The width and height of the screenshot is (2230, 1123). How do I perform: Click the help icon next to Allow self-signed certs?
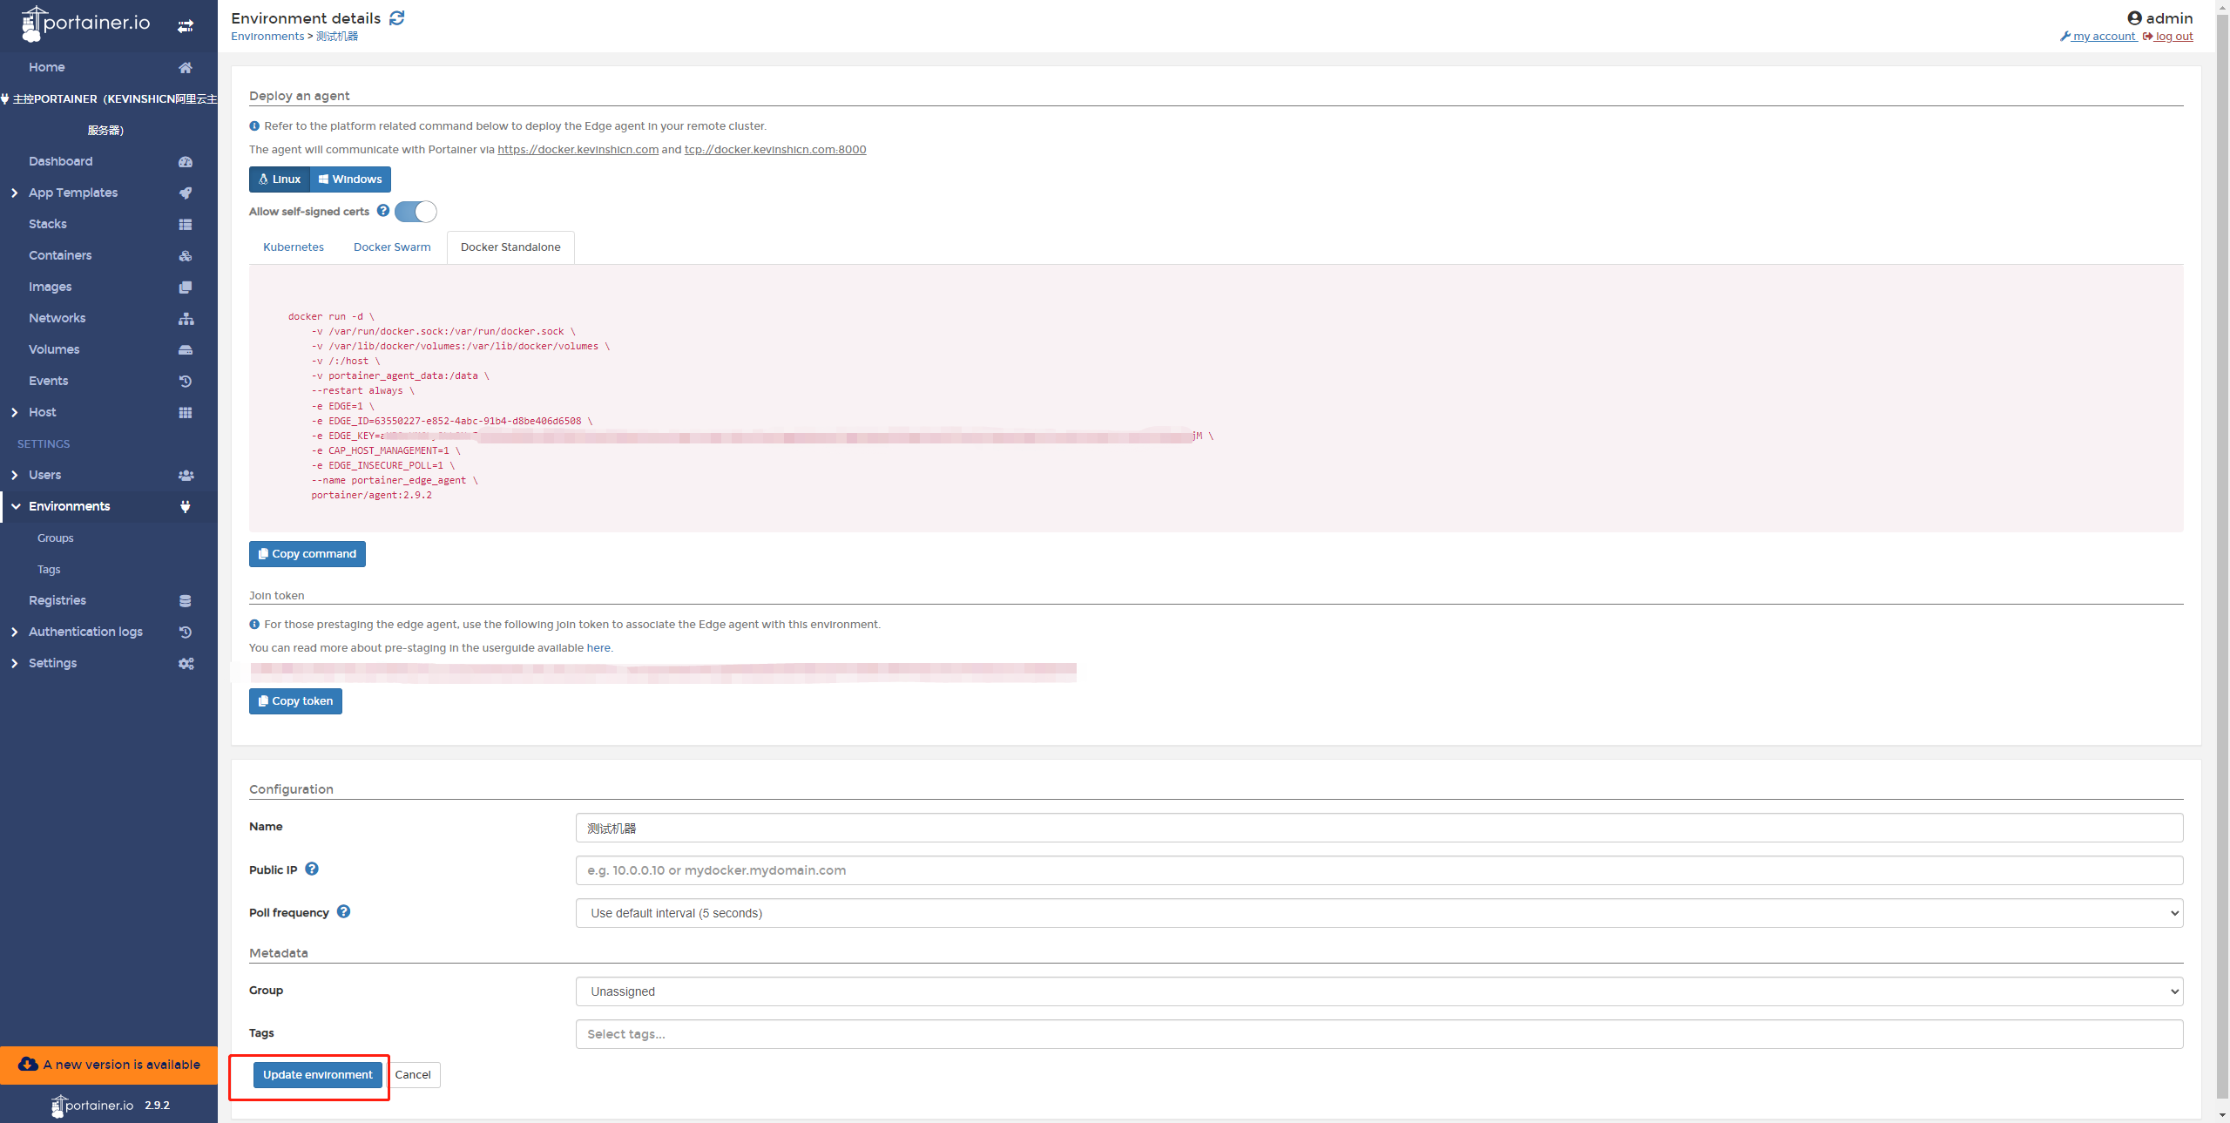(x=383, y=211)
